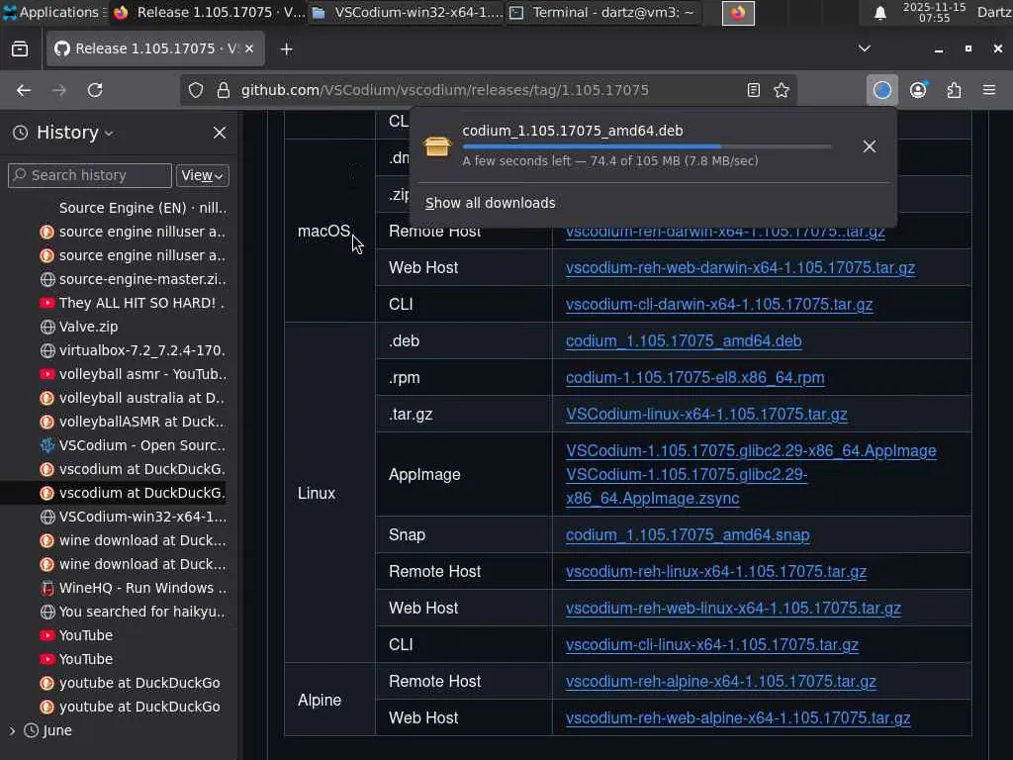Open vscodium-reh-web-linux-x64 tar.gz link

733,609
